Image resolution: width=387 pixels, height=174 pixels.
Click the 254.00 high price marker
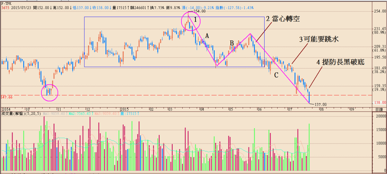point(199,11)
